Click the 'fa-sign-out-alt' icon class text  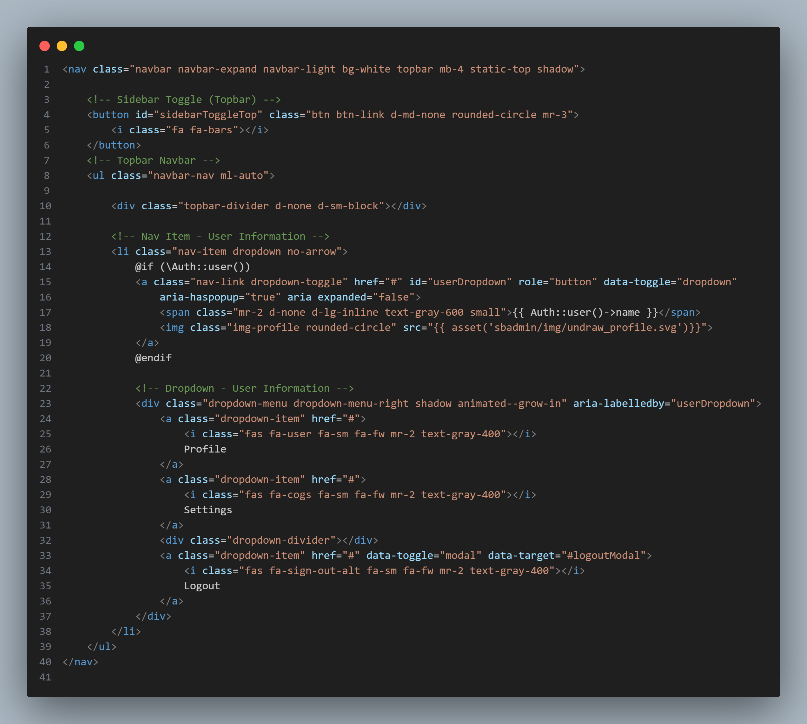314,571
